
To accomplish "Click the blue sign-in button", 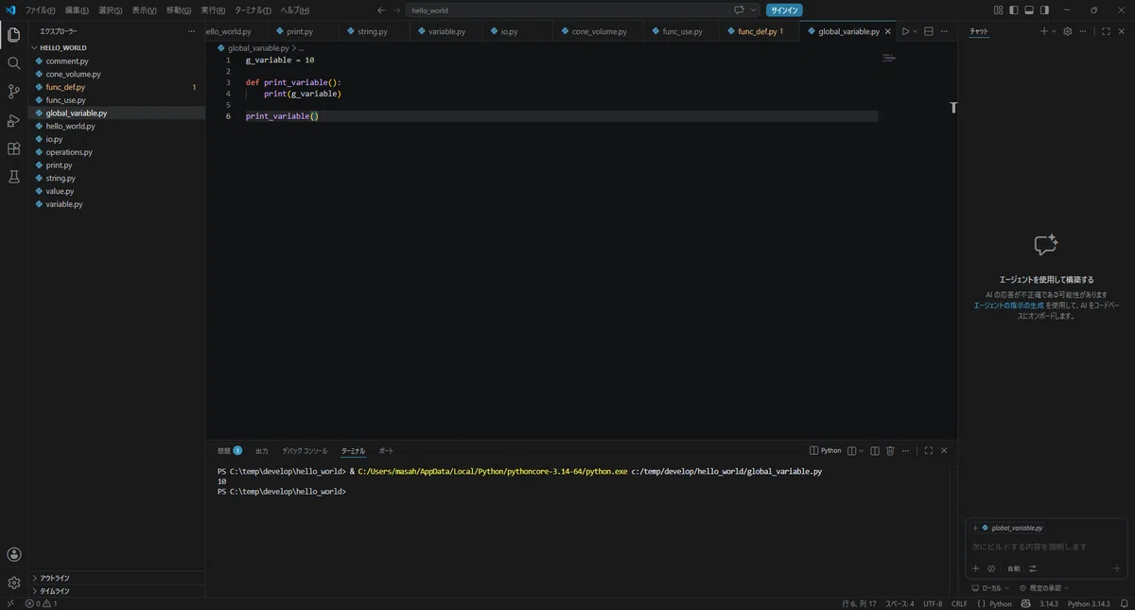I will tap(784, 10).
